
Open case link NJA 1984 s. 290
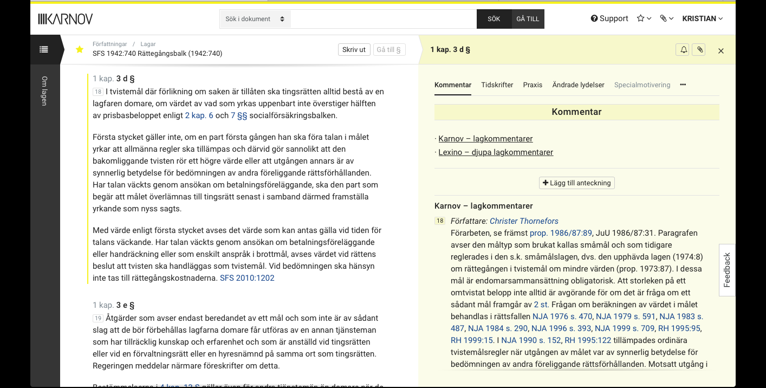click(498, 328)
